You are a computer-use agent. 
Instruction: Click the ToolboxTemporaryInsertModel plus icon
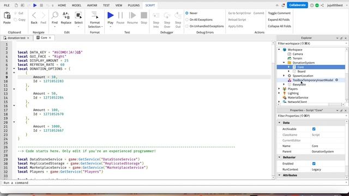tap(336, 80)
